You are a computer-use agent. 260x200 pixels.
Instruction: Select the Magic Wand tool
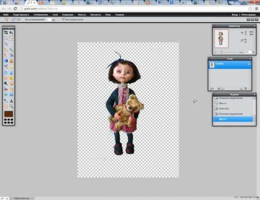point(6,44)
